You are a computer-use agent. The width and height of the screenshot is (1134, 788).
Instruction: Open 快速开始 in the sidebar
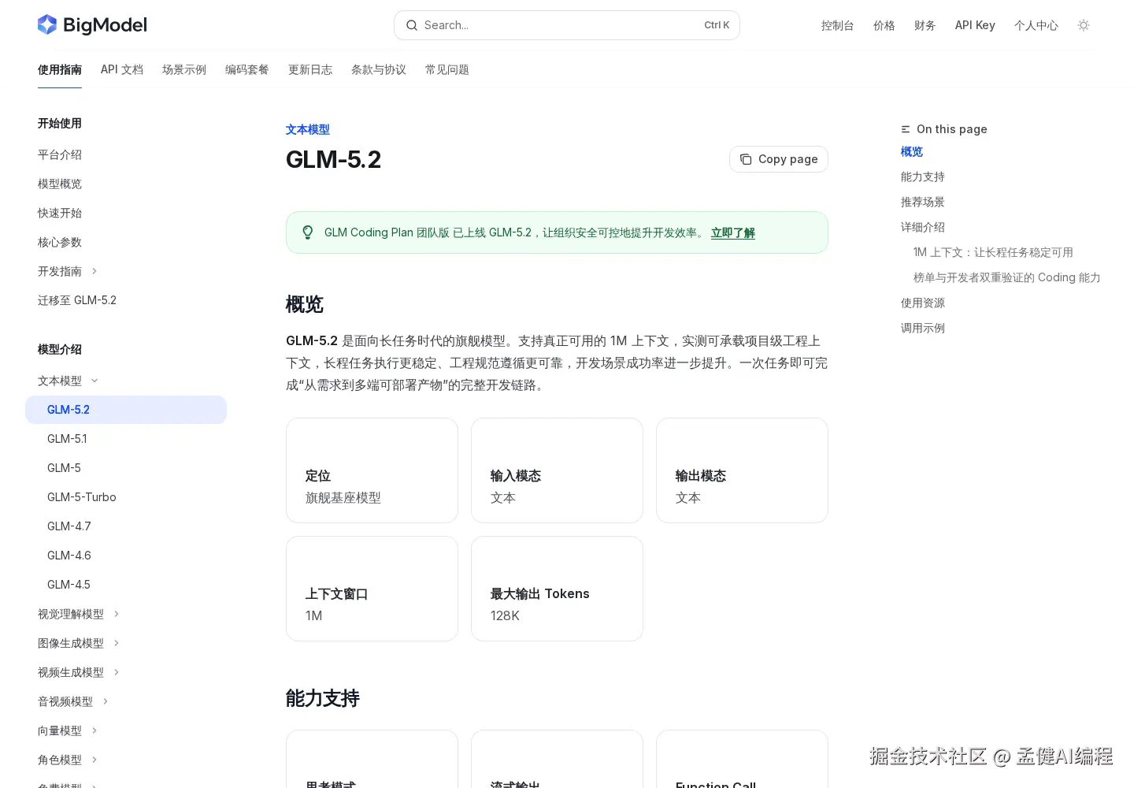pos(60,213)
